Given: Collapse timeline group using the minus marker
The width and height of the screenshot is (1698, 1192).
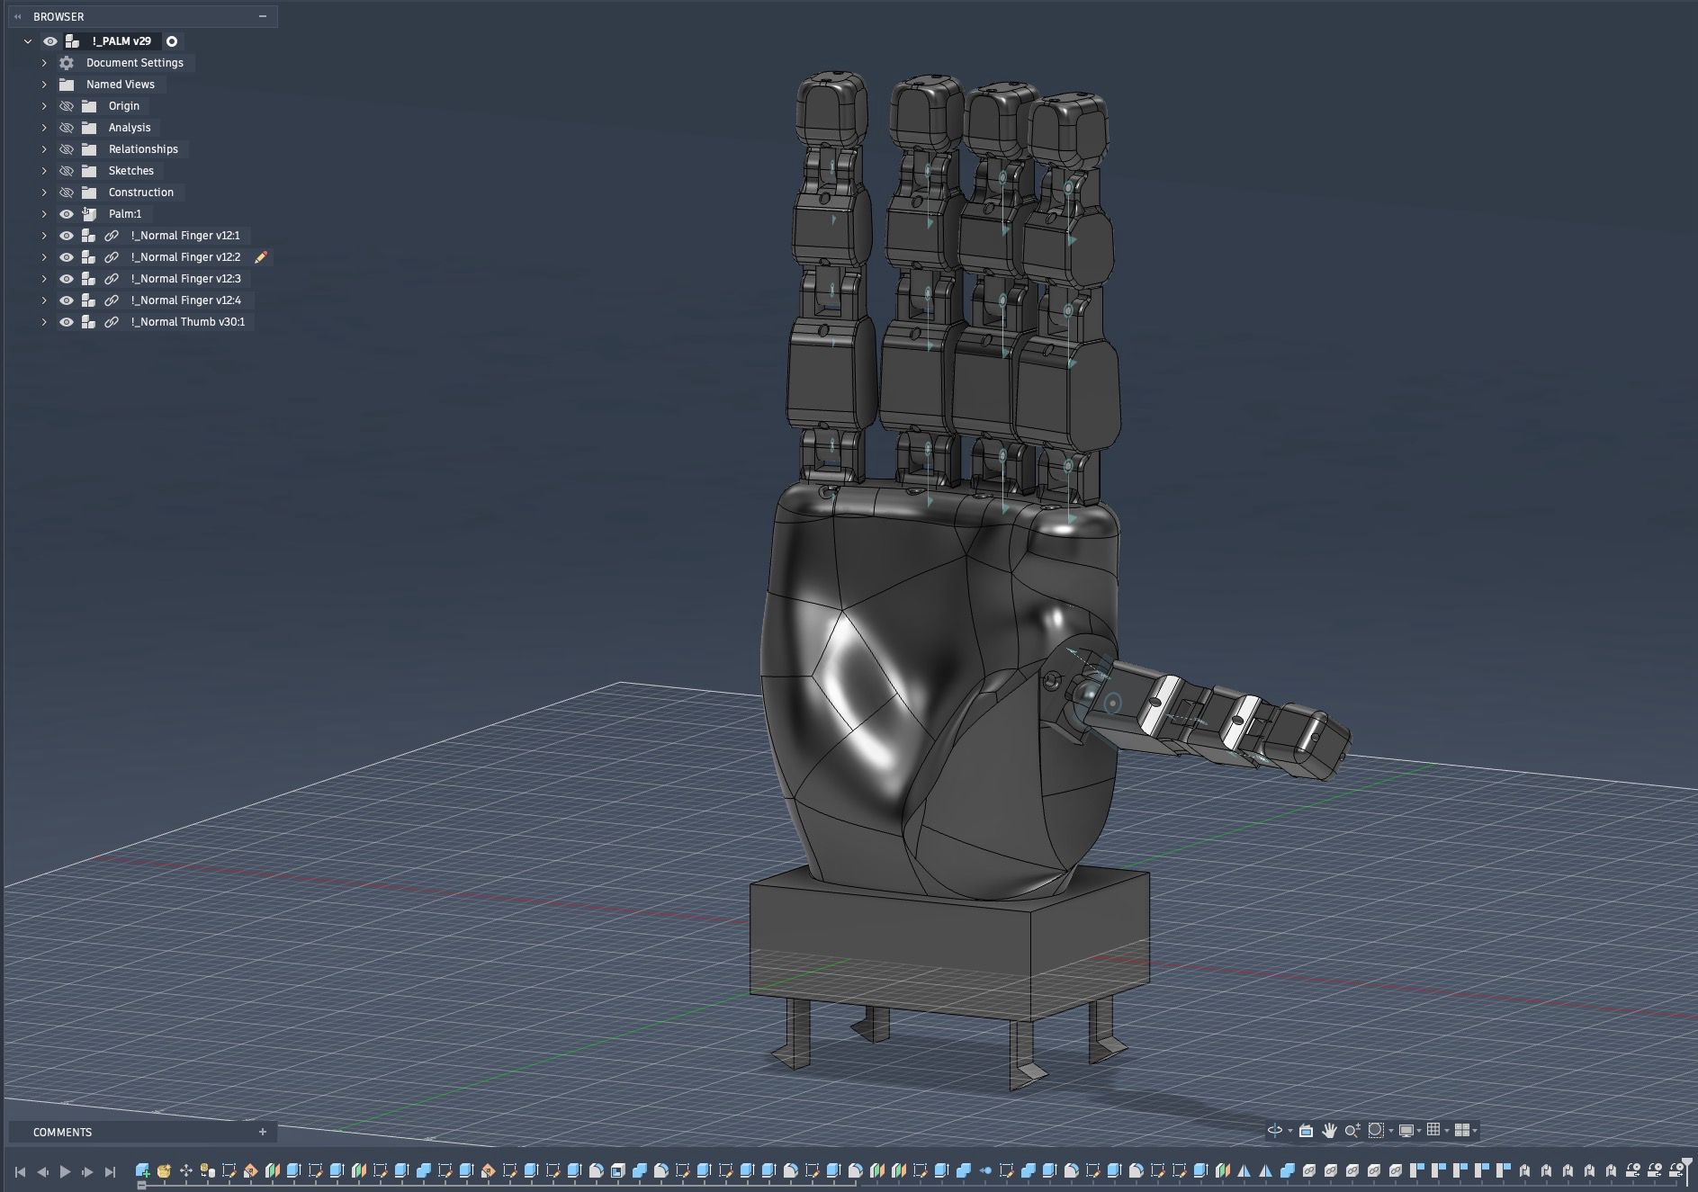Looking at the screenshot, I should (x=141, y=1186).
